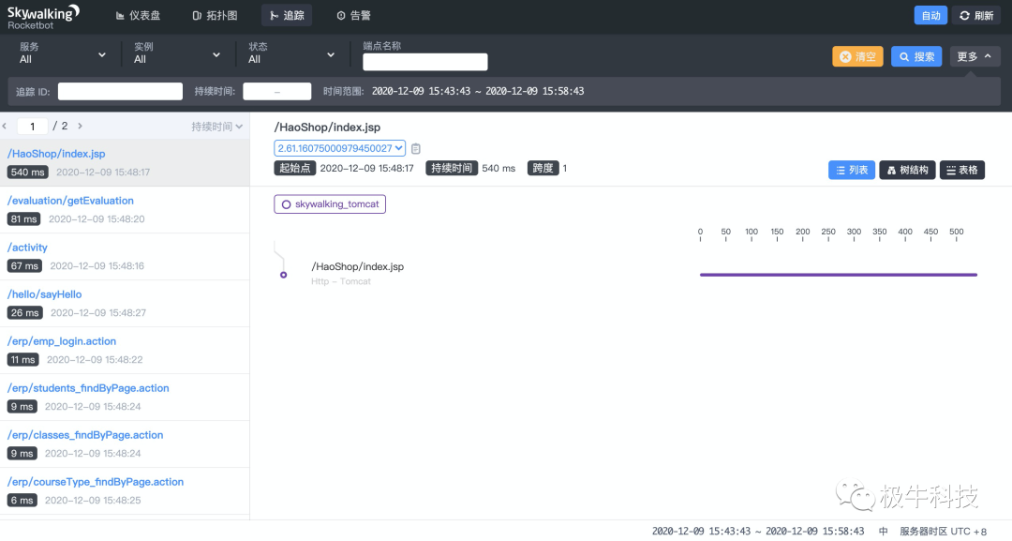This screenshot has width=1012, height=541.
Task: Switch to 表格 table view
Action: (961, 170)
